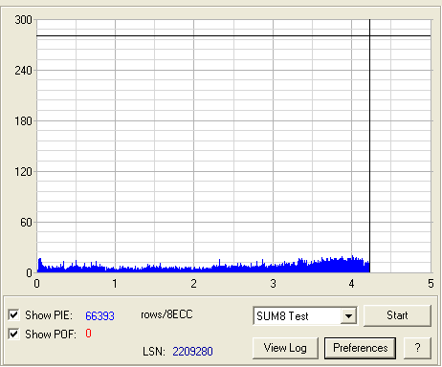Open the Preferences dialog button

pos(360,348)
